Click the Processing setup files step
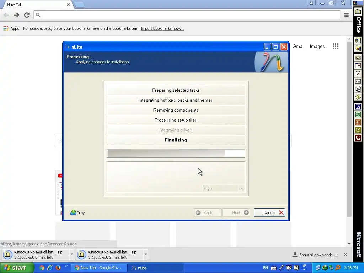Image resolution: width=364 pixels, height=273 pixels. click(176, 120)
